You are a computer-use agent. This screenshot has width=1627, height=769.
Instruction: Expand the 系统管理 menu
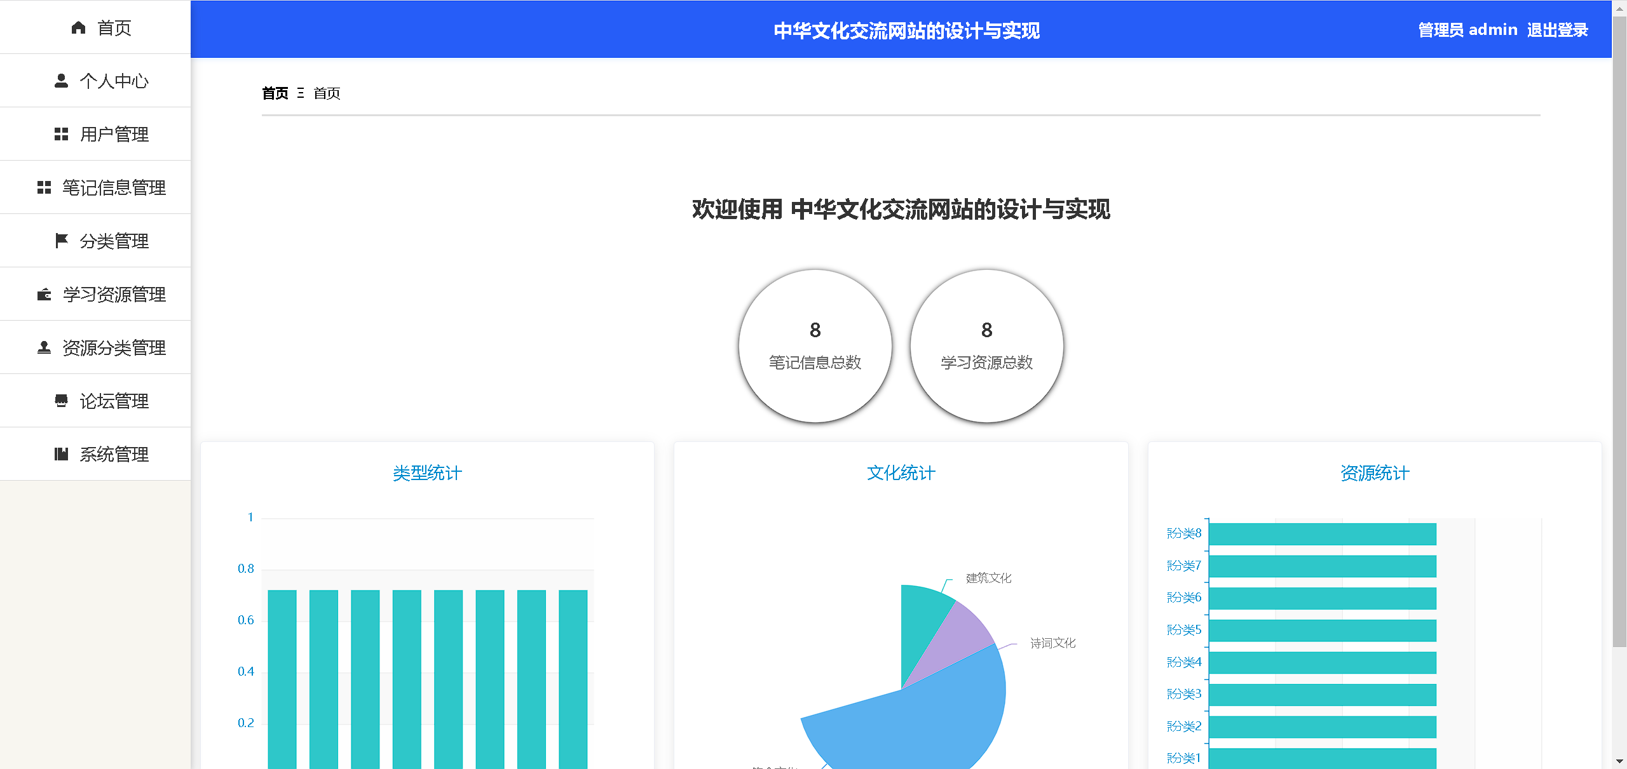114,454
